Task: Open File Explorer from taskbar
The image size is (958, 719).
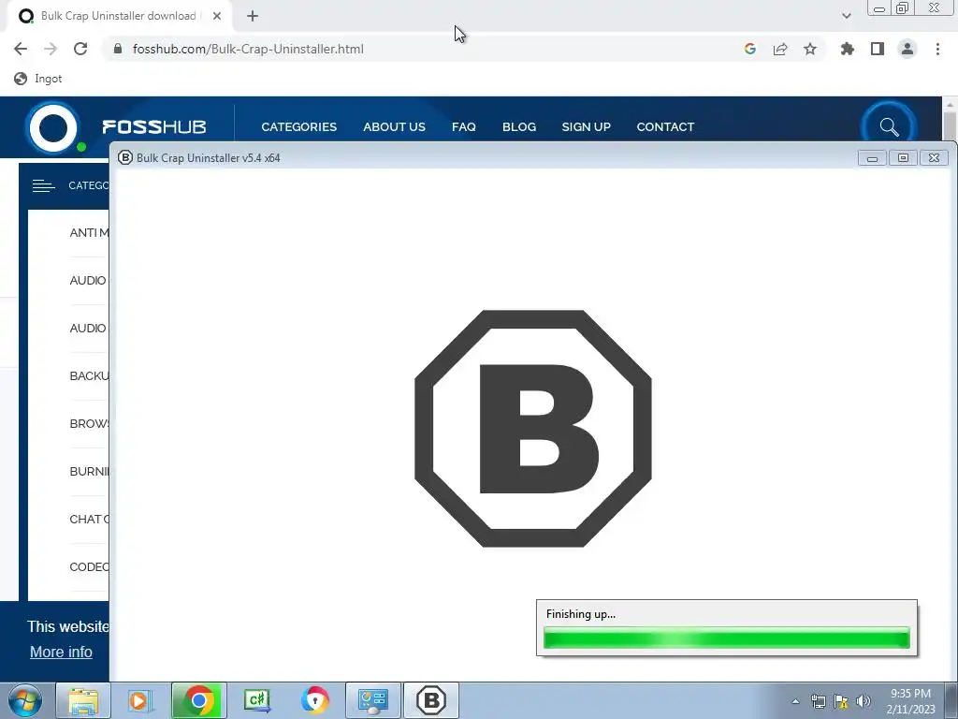Action: point(83,700)
